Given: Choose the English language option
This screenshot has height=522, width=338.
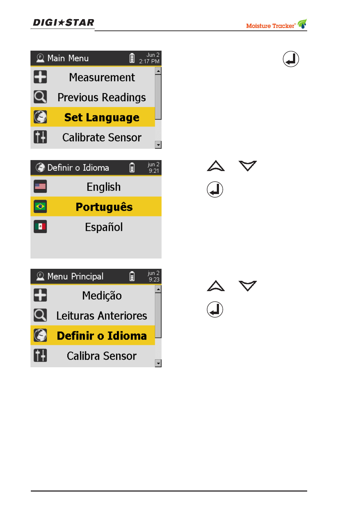Looking at the screenshot, I should point(96,187).
